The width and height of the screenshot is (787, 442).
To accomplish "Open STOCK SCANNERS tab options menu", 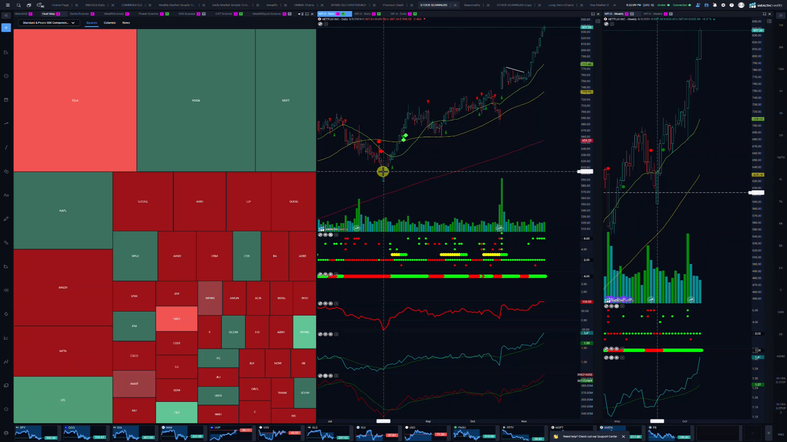I will [x=450, y=5].
